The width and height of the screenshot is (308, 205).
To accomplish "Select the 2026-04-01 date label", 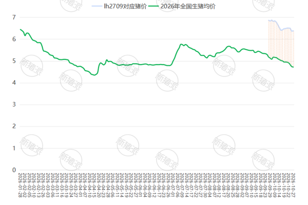I will coord(80,185).
